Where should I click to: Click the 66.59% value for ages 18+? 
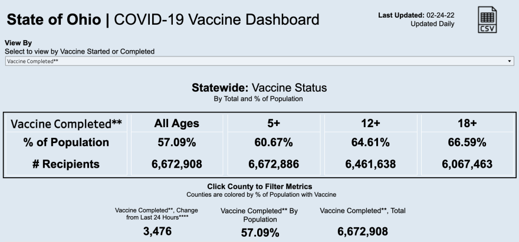(x=467, y=142)
